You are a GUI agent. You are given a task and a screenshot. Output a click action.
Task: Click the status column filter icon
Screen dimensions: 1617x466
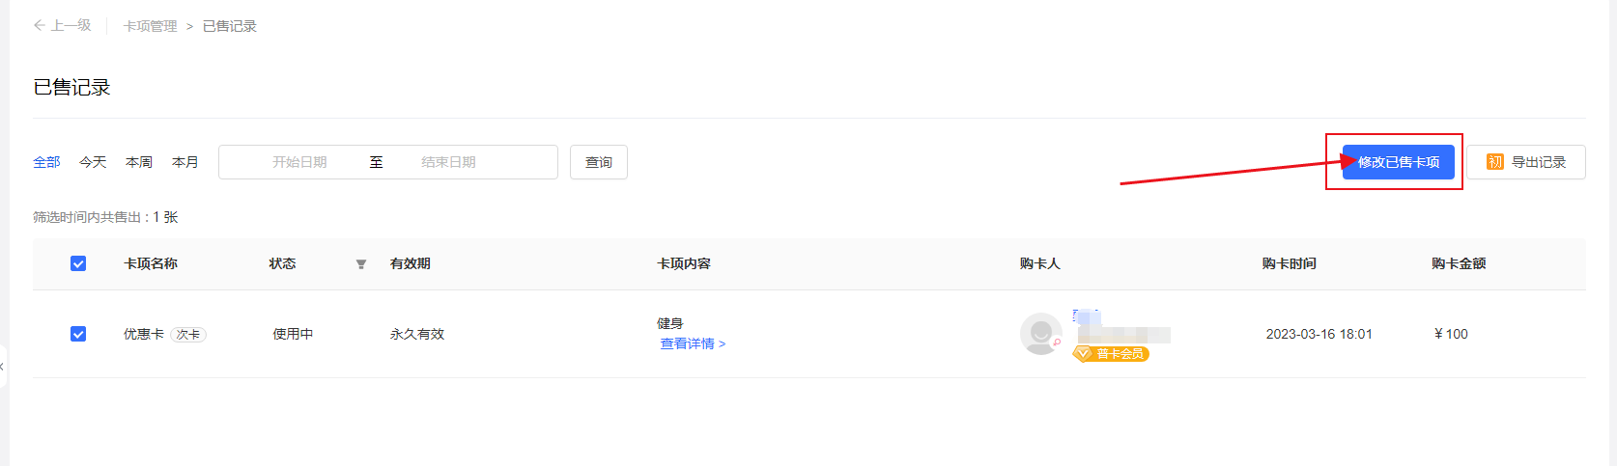coord(361,264)
